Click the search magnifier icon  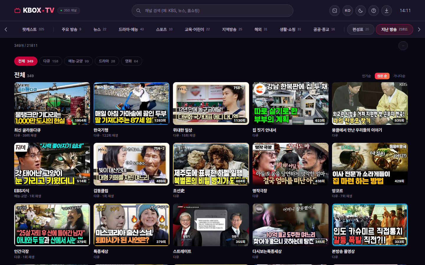pyautogui.click(x=138, y=11)
